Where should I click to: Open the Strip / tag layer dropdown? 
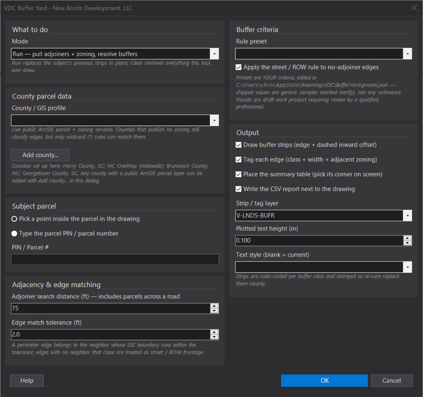tap(407, 216)
